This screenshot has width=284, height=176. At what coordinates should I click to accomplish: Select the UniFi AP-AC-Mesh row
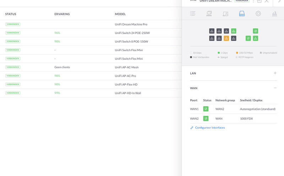coord(91,67)
